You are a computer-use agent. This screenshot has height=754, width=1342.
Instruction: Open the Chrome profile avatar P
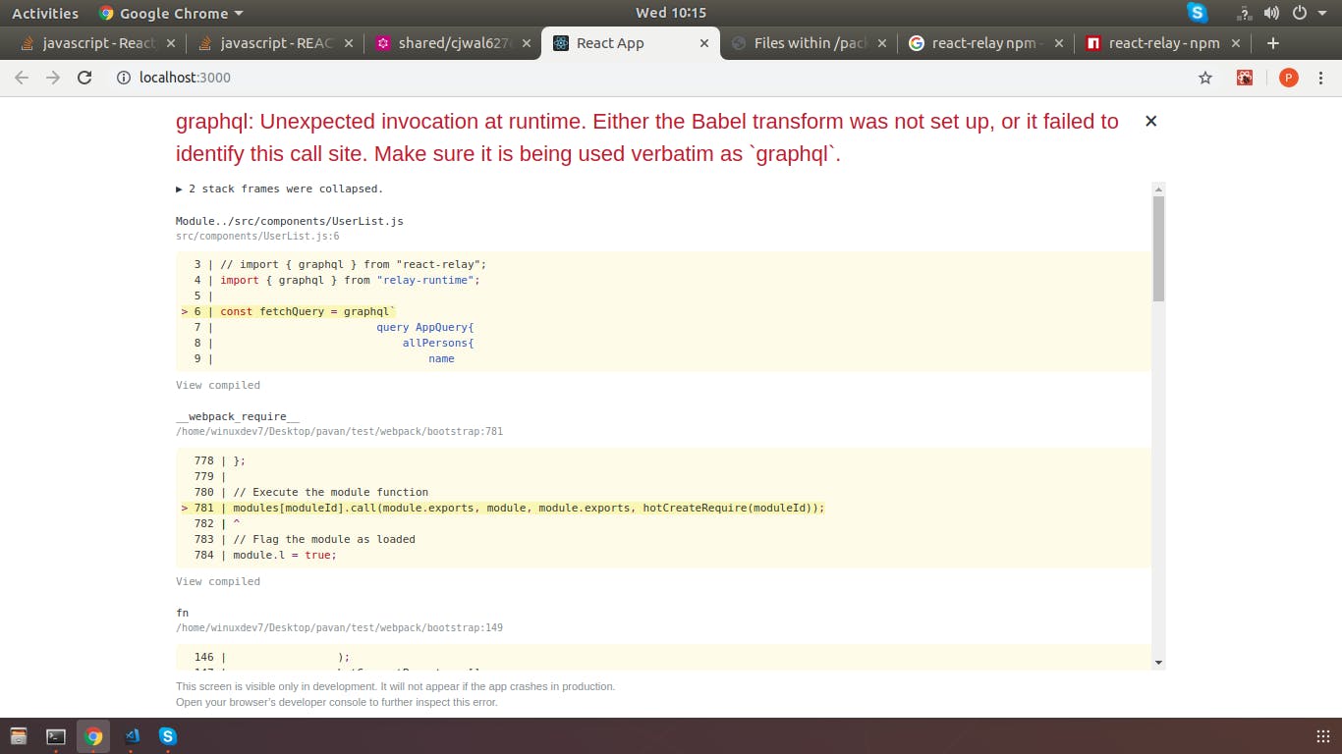click(1289, 78)
